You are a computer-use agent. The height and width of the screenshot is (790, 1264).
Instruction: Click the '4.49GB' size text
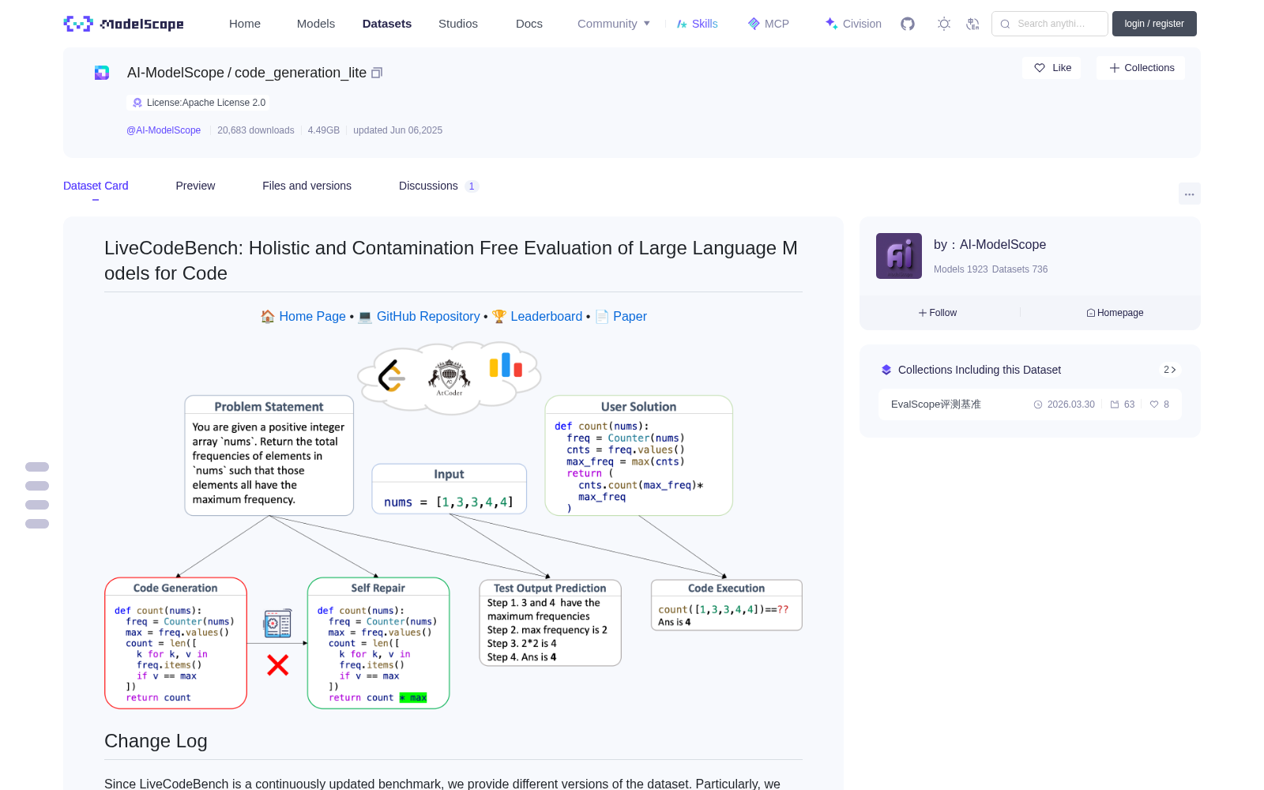click(324, 130)
